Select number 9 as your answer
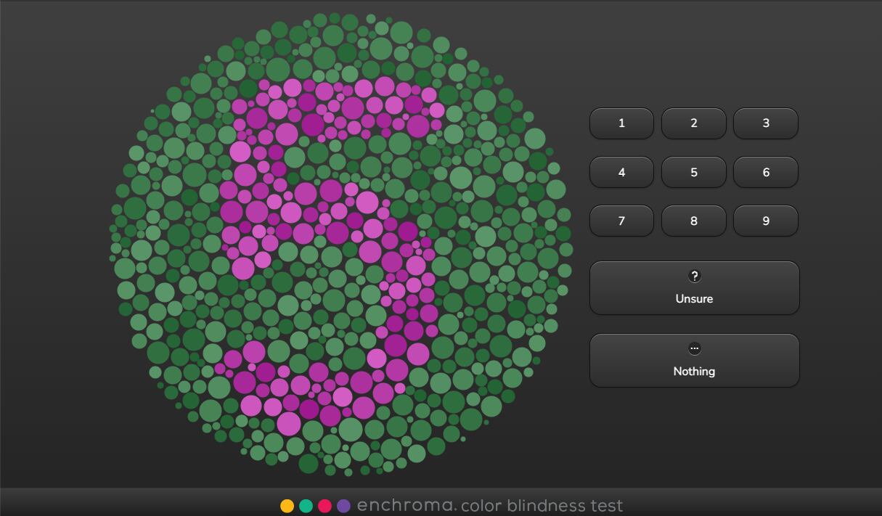This screenshot has width=882, height=516. point(766,221)
